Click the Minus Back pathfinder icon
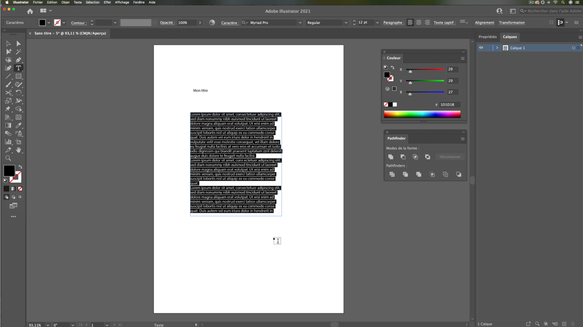 458,174
